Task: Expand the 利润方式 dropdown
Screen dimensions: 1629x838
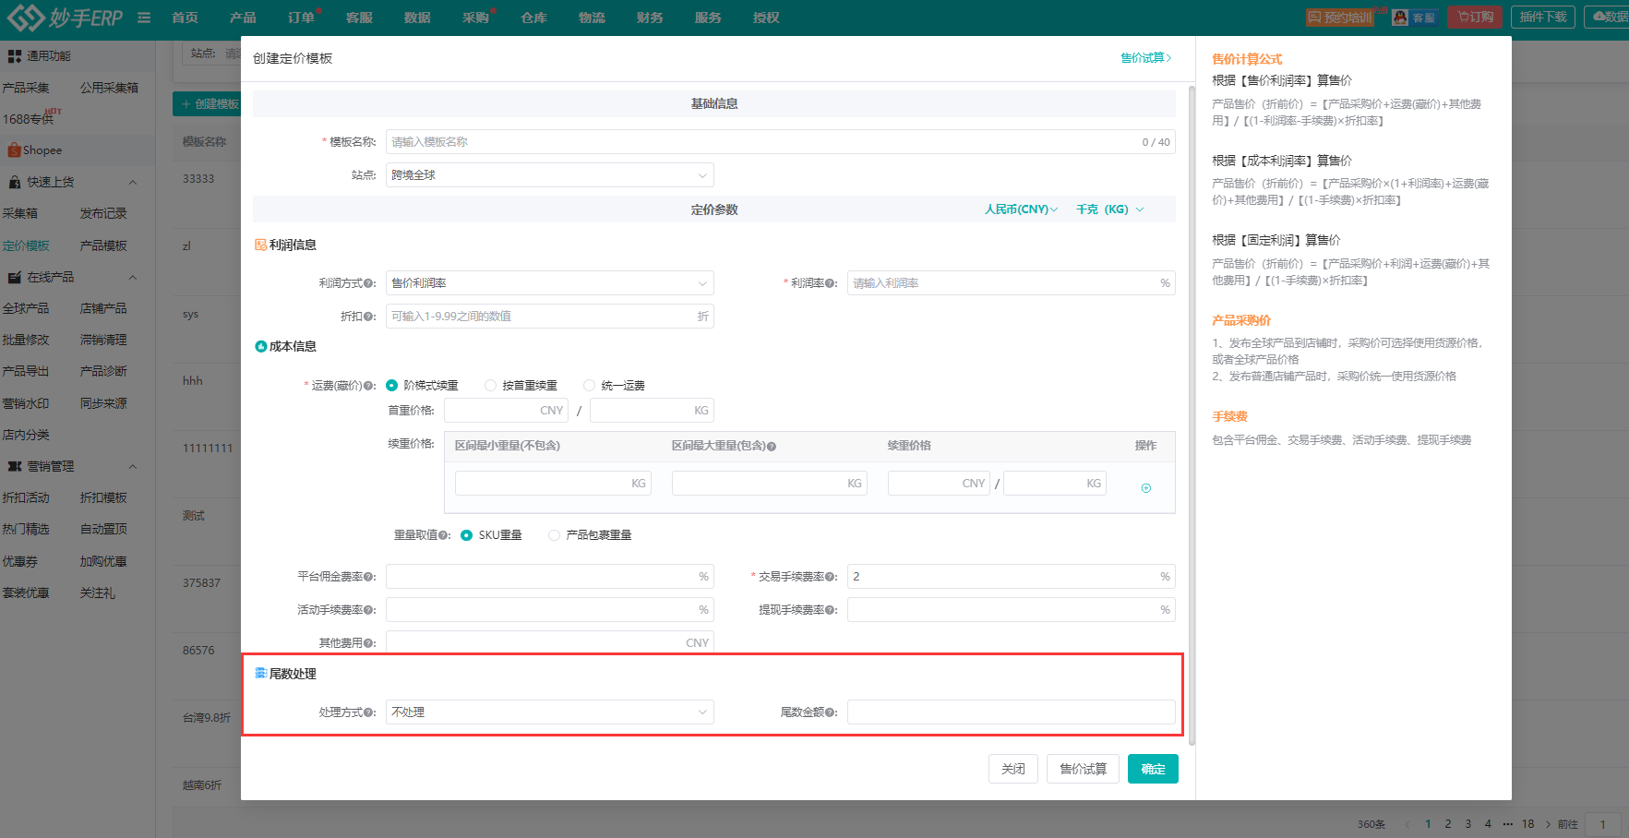Action: tap(549, 283)
